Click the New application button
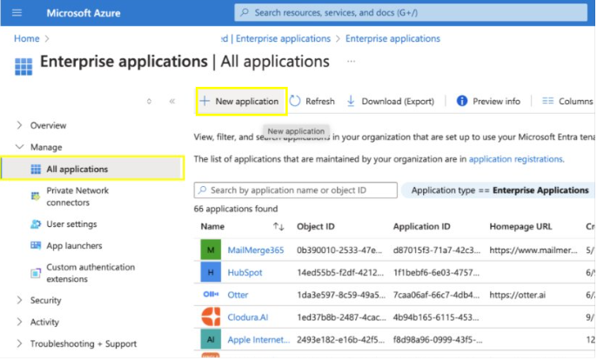 pyautogui.click(x=240, y=102)
